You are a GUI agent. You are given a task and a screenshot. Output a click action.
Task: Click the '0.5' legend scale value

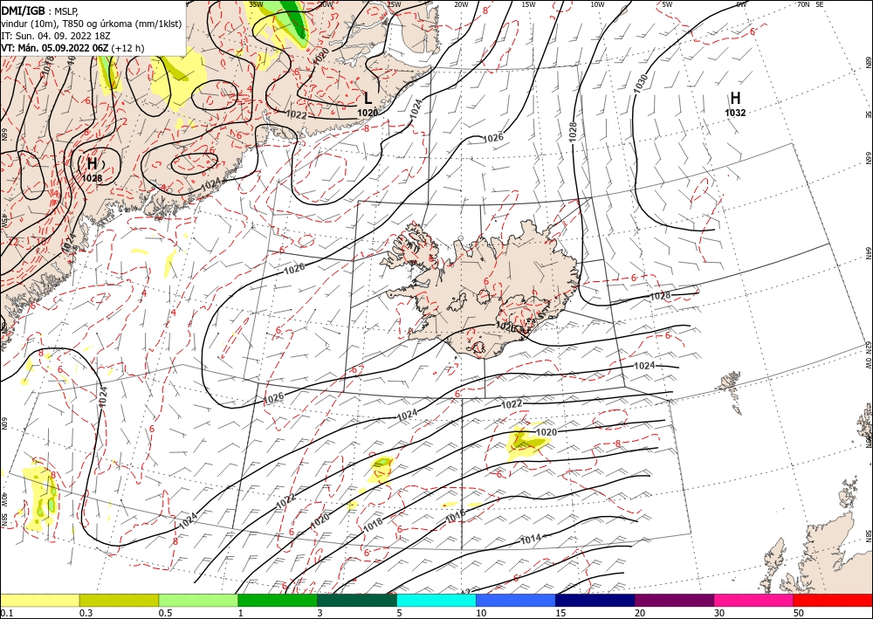165,613
